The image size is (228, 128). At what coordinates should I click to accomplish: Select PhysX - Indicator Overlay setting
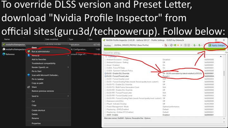pos(117,104)
